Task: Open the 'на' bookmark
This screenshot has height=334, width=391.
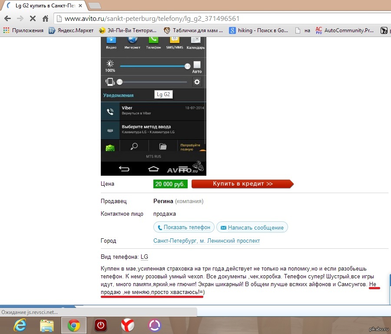Action: click(303, 30)
